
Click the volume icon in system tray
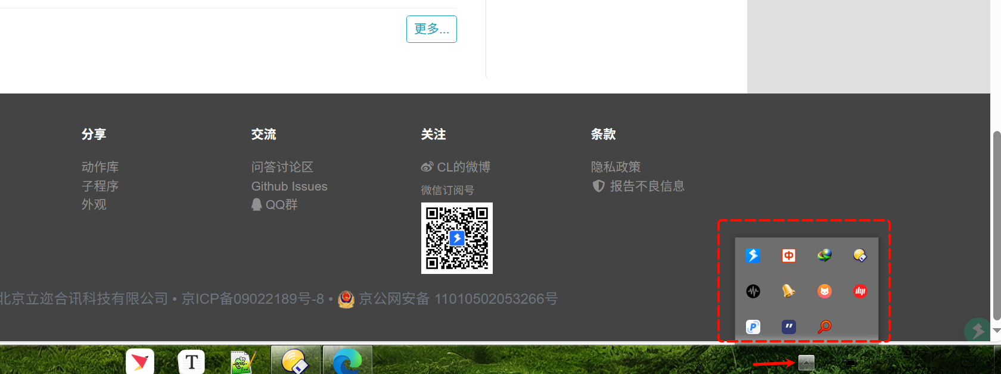868,361
